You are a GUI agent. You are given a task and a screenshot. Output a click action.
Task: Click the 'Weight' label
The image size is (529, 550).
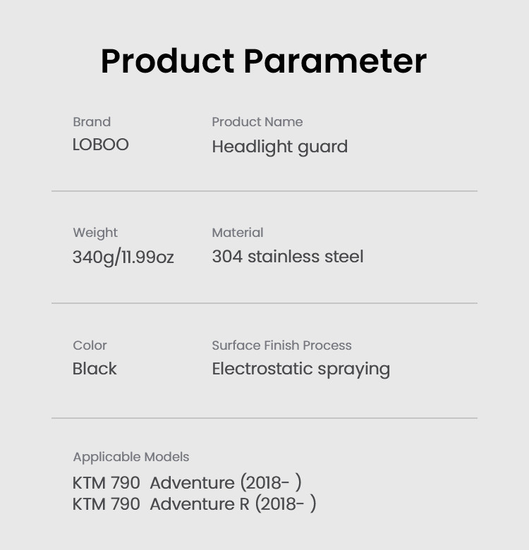click(x=95, y=233)
